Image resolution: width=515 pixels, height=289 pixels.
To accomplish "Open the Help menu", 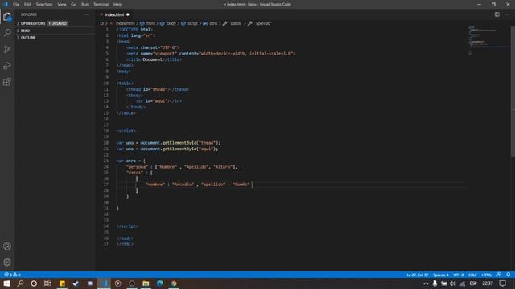I will point(117,5).
